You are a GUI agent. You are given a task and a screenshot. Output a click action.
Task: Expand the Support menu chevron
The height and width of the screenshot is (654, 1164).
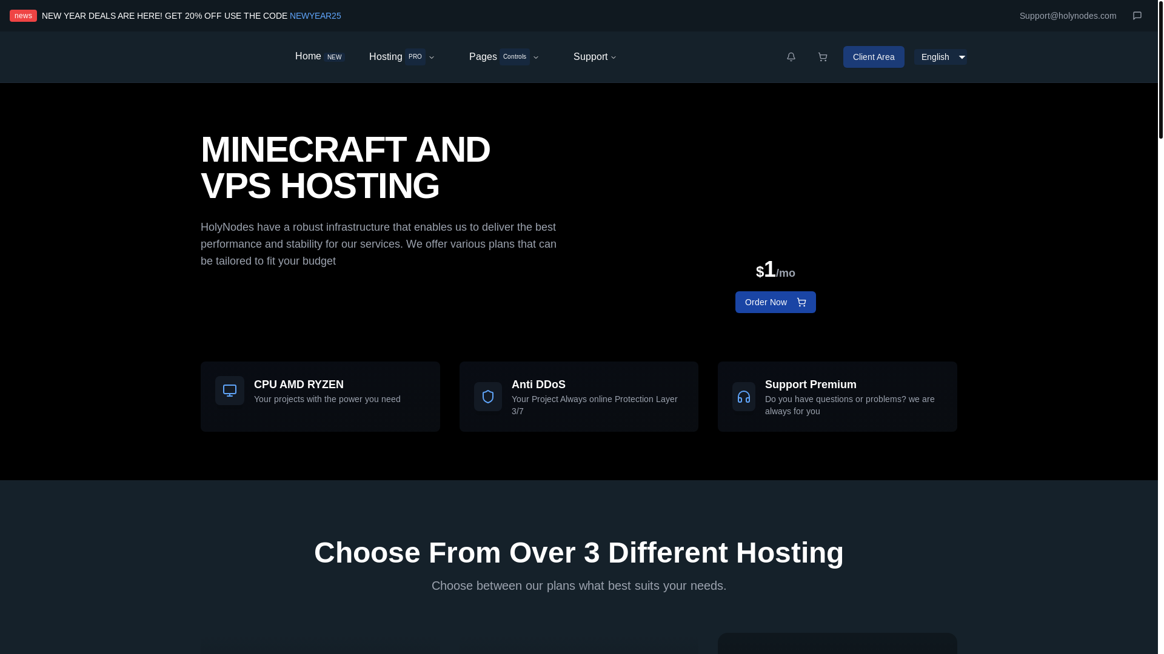614,58
